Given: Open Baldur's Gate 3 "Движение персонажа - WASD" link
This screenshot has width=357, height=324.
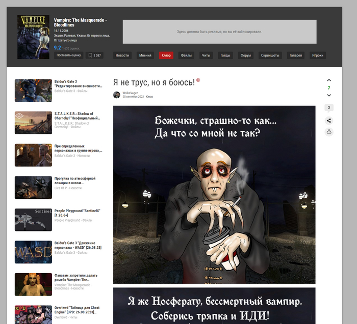Looking at the screenshot, I should (x=78, y=245).
